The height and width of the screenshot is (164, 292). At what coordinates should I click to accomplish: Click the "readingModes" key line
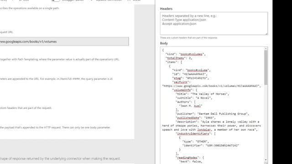pyautogui.click(x=190, y=158)
